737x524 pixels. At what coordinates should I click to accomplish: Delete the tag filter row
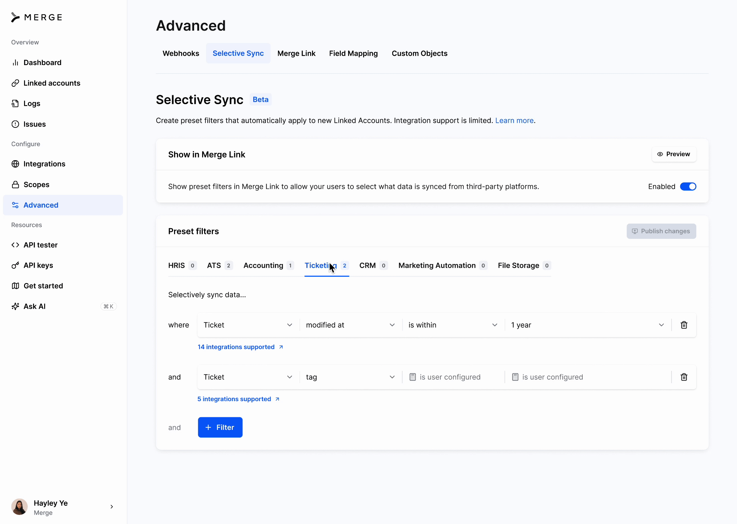tap(684, 377)
